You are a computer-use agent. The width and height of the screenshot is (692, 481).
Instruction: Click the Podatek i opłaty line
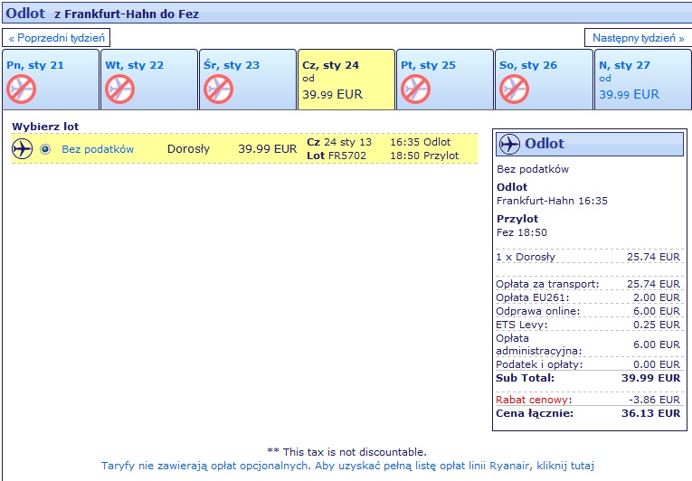click(x=588, y=364)
